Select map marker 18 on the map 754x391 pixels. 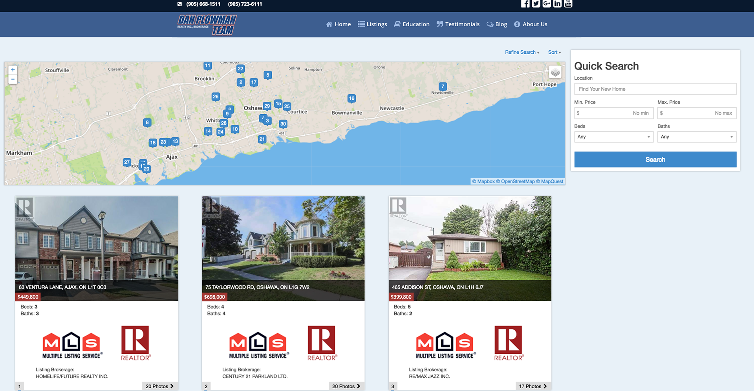(153, 143)
